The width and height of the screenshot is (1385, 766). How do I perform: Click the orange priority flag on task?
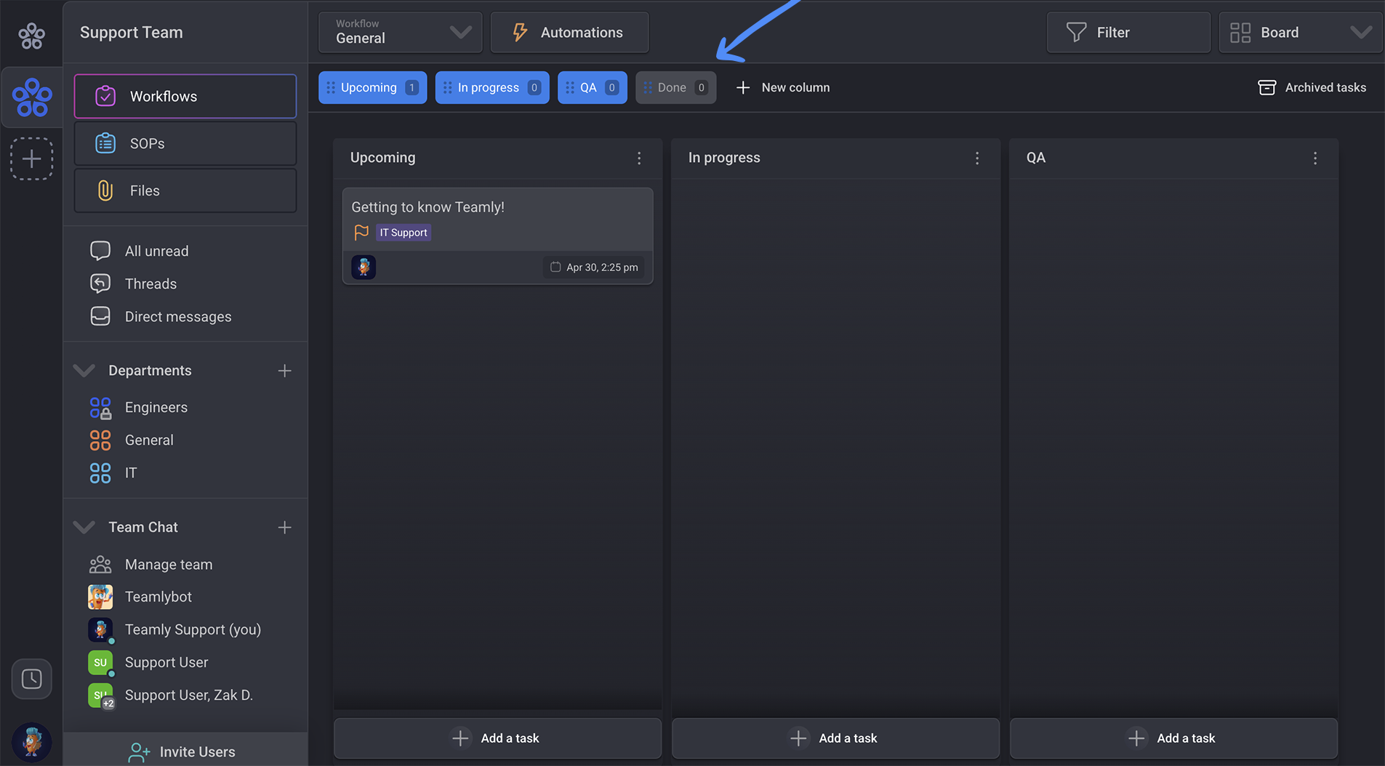[x=361, y=233]
